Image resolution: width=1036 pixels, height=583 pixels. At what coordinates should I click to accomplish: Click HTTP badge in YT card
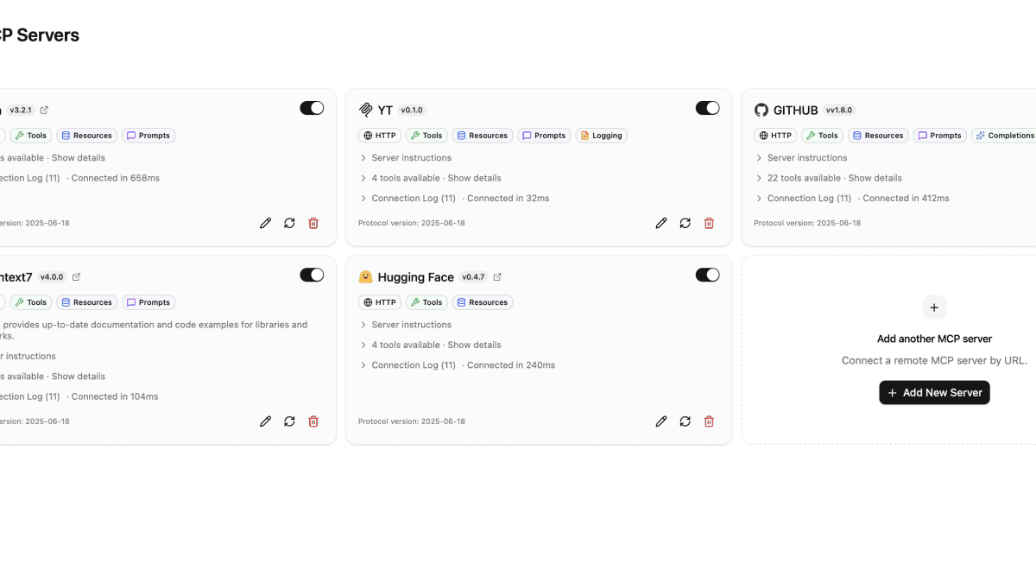coord(380,136)
